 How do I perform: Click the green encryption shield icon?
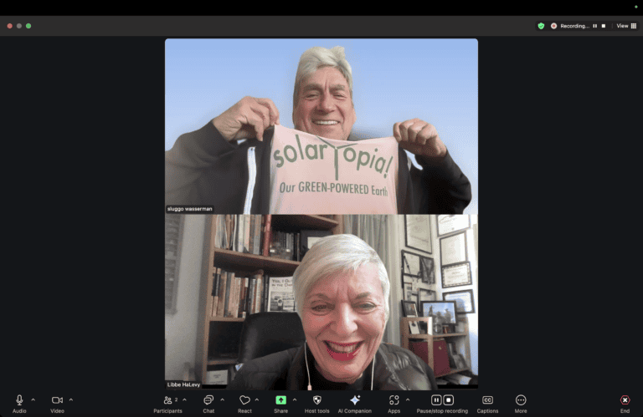pos(542,26)
